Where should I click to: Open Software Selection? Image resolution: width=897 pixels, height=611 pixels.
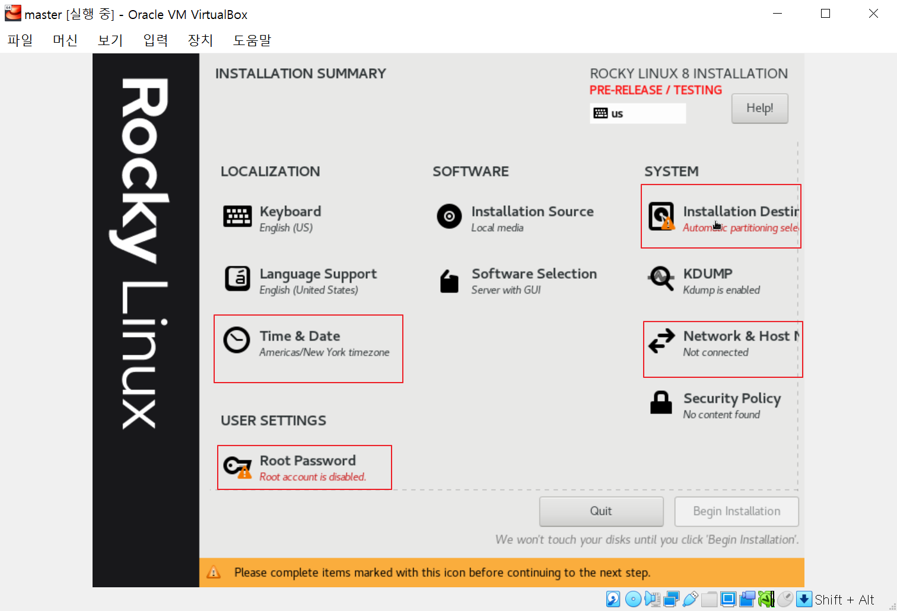click(517, 281)
